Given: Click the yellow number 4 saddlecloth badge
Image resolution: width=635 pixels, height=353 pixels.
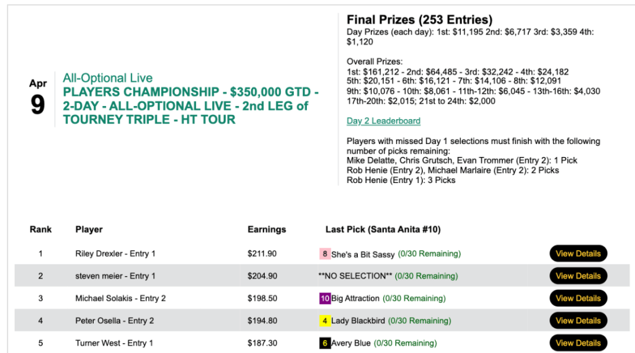Looking at the screenshot, I should point(324,321).
